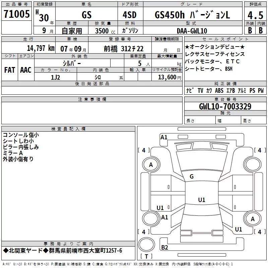Click the 後日発送部品 header

pos(92,83)
